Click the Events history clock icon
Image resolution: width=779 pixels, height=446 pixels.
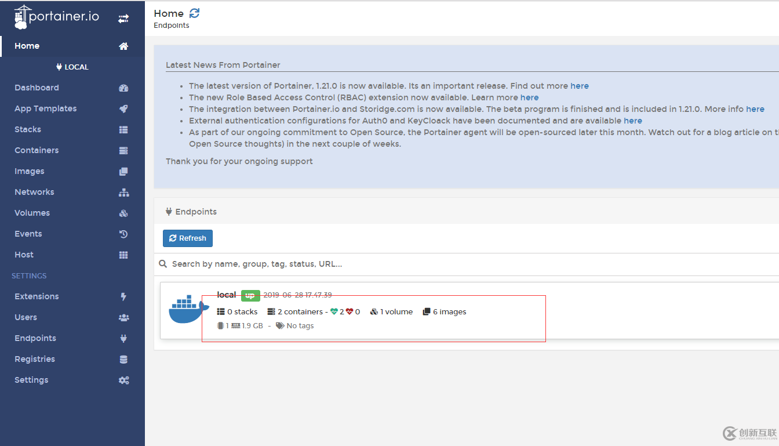(123, 234)
